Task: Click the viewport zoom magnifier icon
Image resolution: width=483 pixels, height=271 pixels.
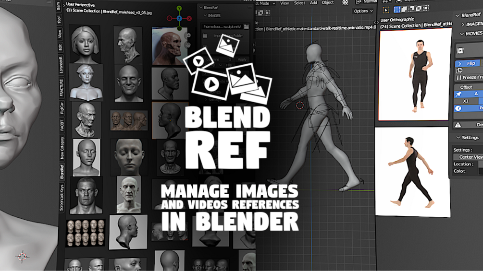Action: (x=188, y=35)
